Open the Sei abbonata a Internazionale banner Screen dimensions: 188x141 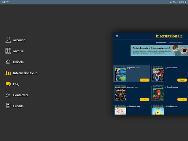tap(159, 50)
